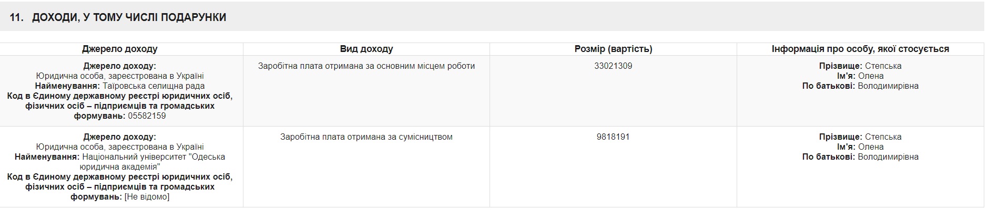Select "Заробітна плата отримана за основним місцем роботи"
988x219 pixels.
click(x=366, y=66)
